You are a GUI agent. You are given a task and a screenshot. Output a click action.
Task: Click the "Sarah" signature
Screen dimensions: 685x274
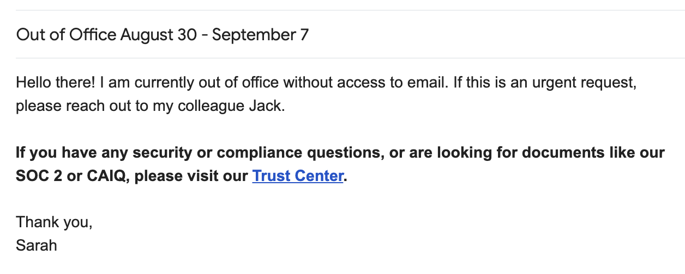click(37, 245)
